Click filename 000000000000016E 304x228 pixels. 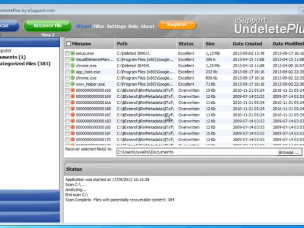tap(93, 127)
